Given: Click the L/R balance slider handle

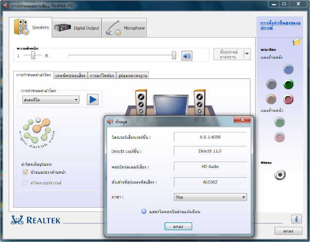Looking at the screenshot, I should pyautogui.click(x=33, y=55).
